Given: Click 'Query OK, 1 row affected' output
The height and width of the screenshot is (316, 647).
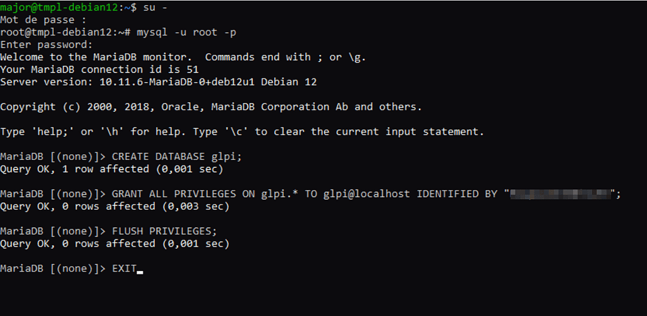Looking at the screenshot, I should coord(111,169).
